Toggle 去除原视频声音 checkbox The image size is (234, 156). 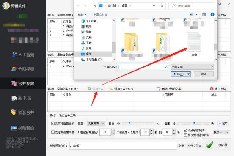(x=52, y=132)
